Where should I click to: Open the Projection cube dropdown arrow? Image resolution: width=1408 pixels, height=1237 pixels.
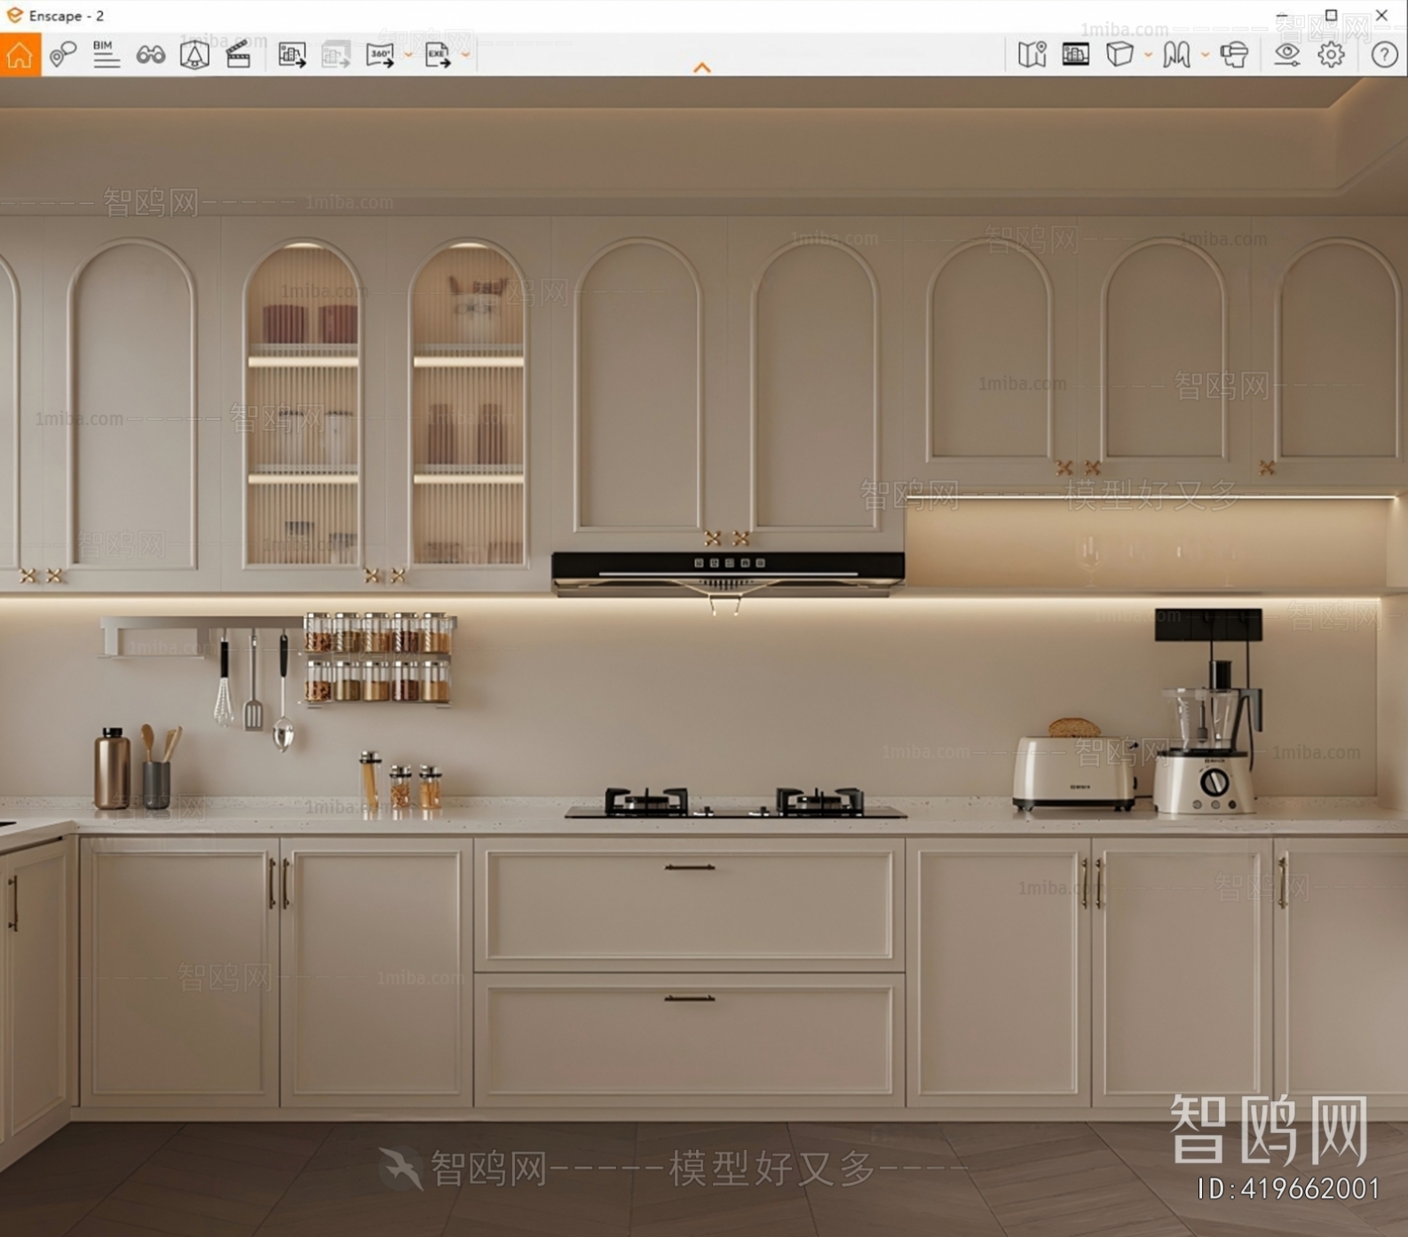click(1148, 55)
